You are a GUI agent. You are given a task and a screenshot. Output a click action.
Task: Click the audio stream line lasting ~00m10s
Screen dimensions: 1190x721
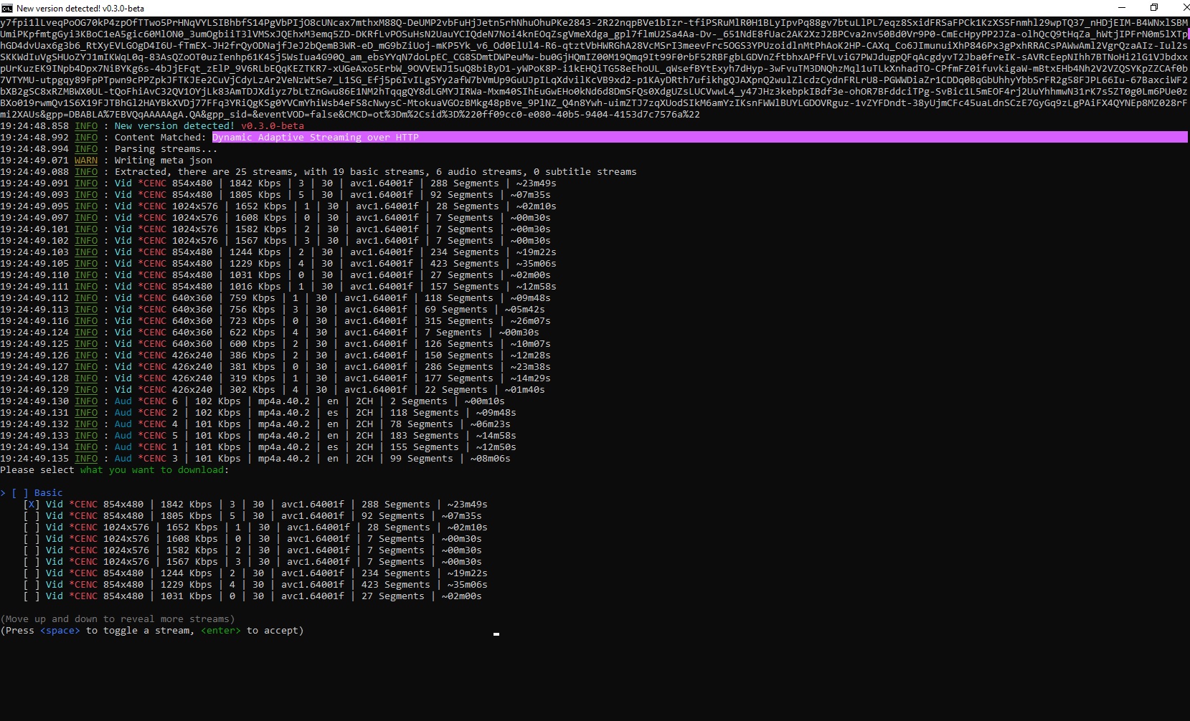point(252,401)
